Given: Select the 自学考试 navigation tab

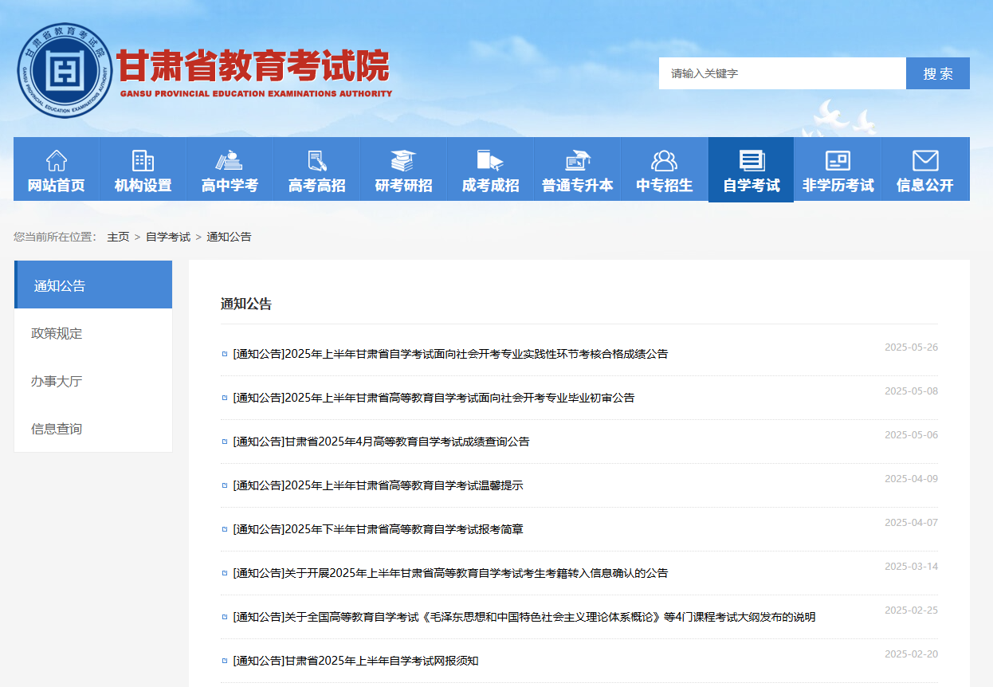Looking at the screenshot, I should pyautogui.click(x=751, y=170).
